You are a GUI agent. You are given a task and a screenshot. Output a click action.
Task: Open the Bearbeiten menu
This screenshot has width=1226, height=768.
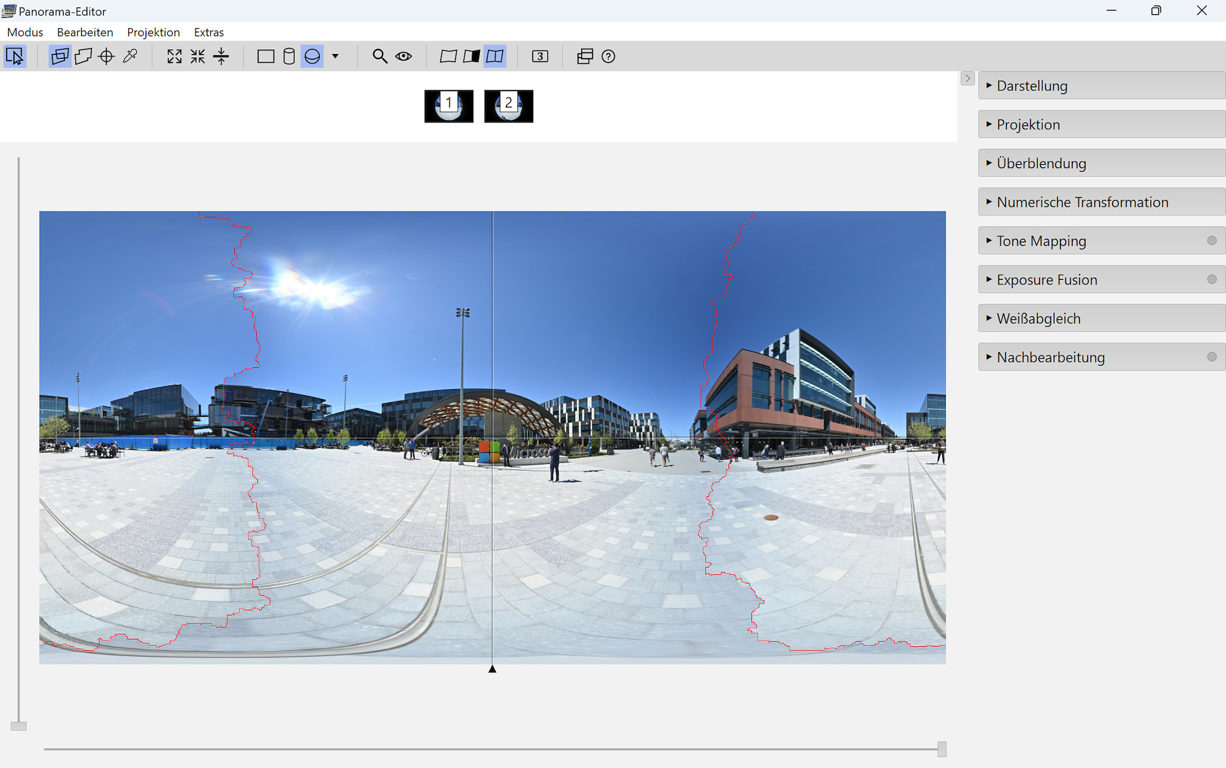point(85,32)
